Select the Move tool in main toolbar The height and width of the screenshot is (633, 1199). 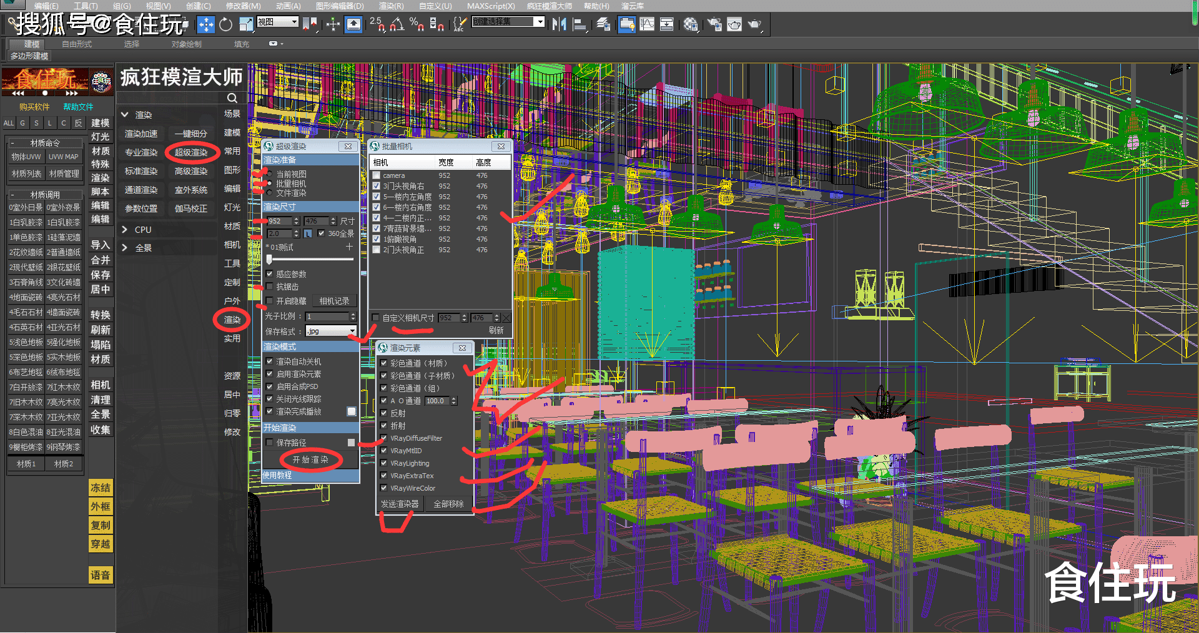click(x=205, y=24)
